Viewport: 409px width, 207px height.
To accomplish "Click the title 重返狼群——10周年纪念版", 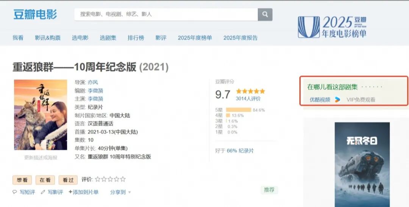I will click(x=74, y=67).
